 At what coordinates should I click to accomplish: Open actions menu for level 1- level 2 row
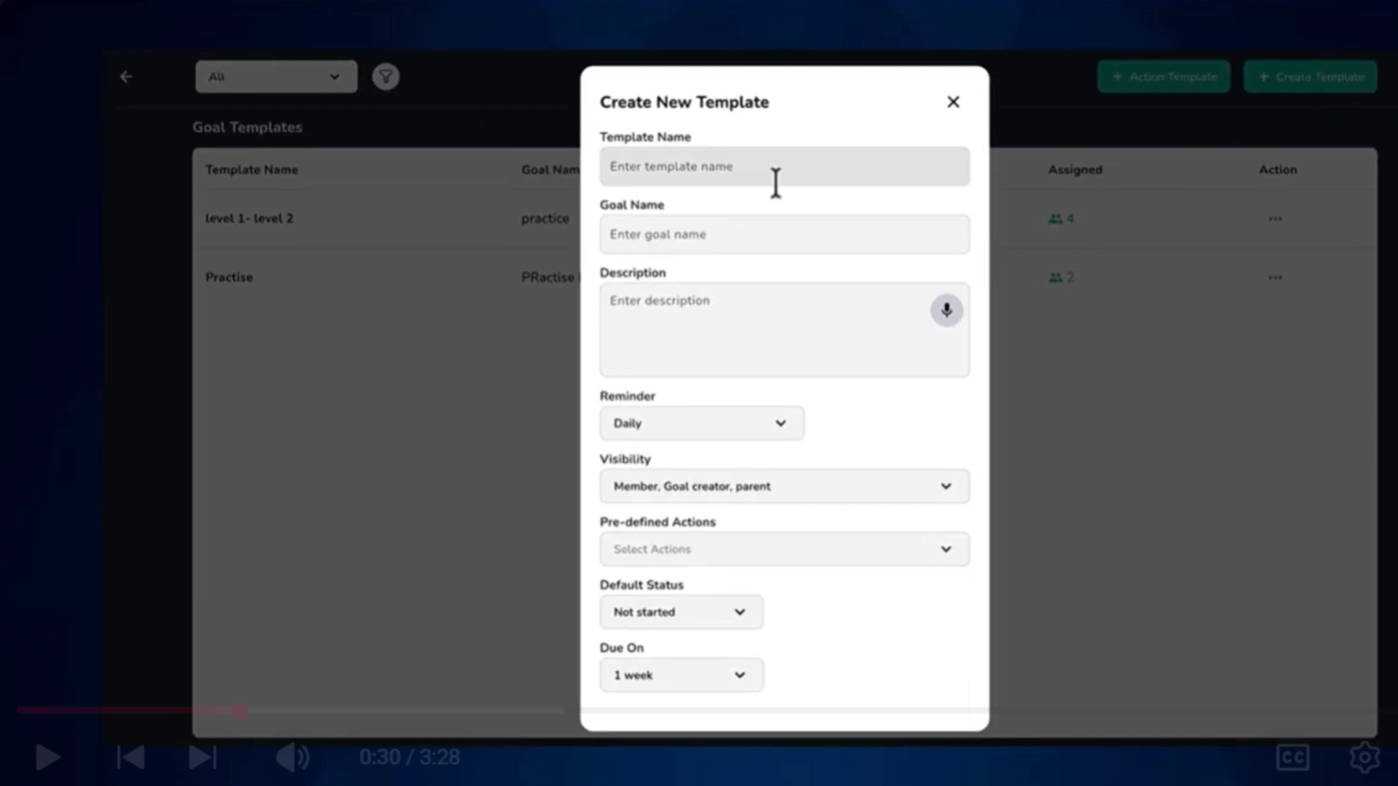1275,218
